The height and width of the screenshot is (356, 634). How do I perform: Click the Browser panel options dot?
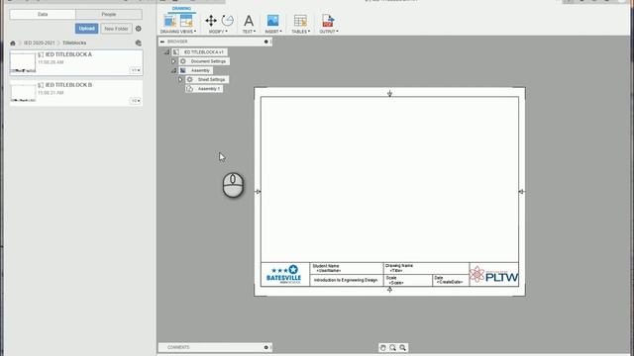pyautogui.click(x=266, y=42)
